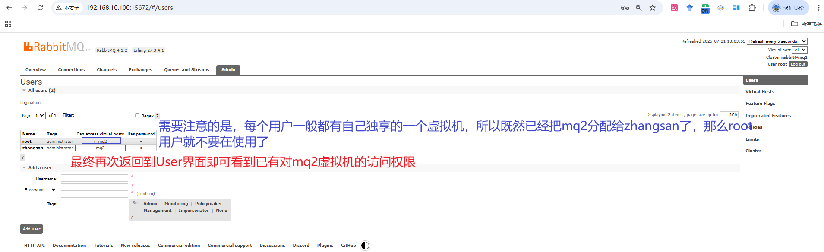Click the RabbitMQ logo

57,47
